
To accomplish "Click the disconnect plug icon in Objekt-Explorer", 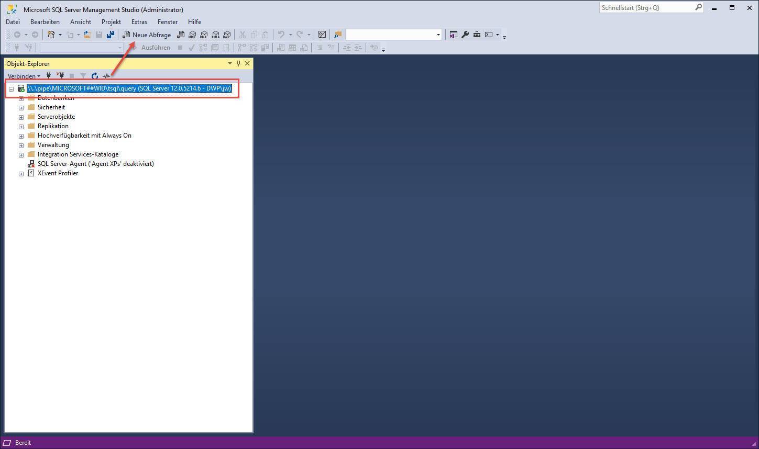I will [x=60, y=76].
